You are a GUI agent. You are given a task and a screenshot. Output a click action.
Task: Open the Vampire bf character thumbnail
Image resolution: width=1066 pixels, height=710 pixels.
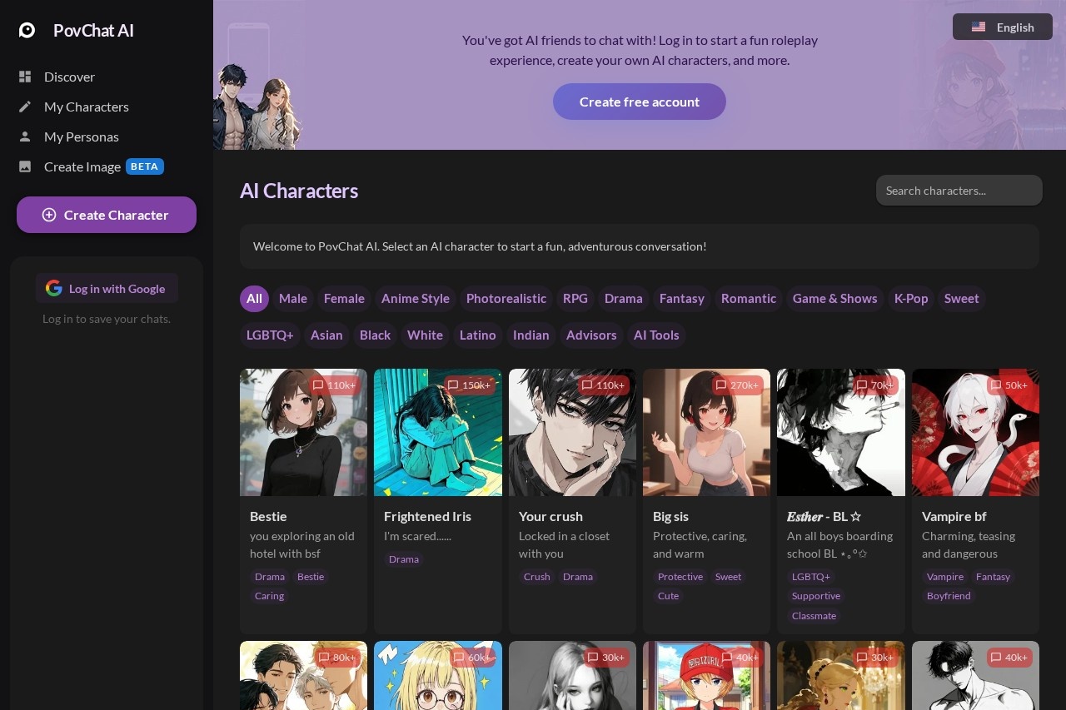point(975,433)
